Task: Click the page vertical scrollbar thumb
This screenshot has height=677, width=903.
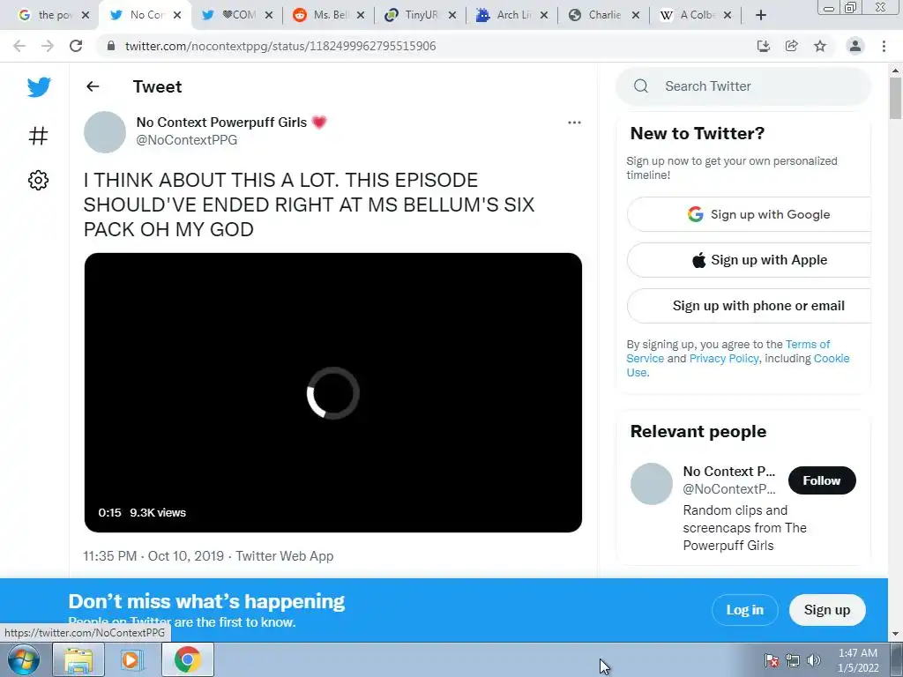Action: coord(895,98)
